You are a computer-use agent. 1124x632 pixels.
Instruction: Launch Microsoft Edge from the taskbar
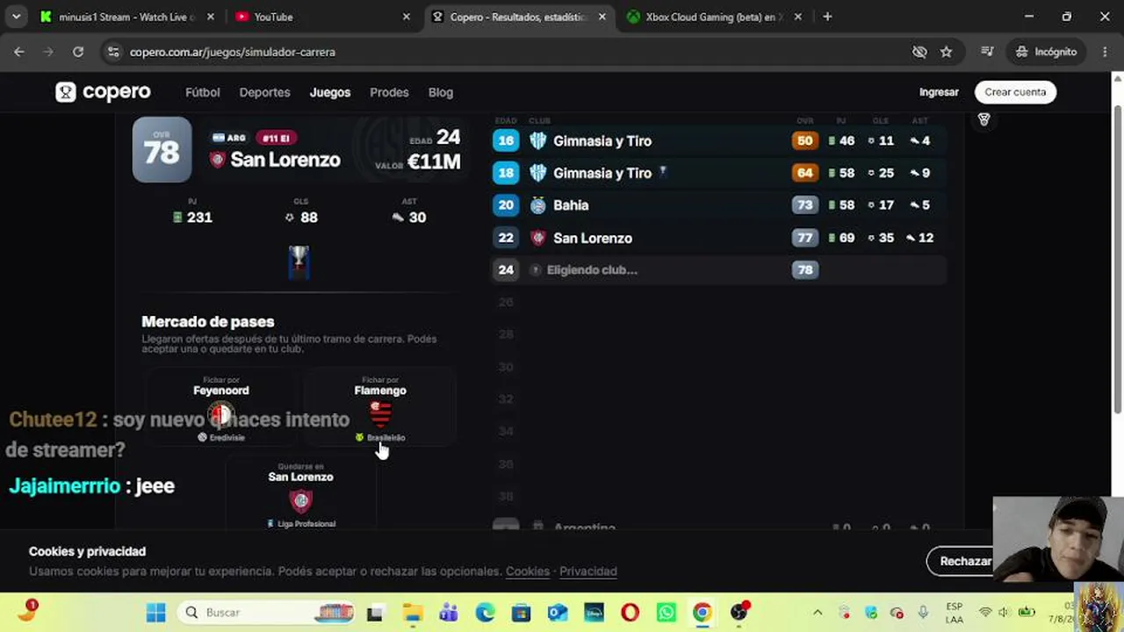point(485,613)
